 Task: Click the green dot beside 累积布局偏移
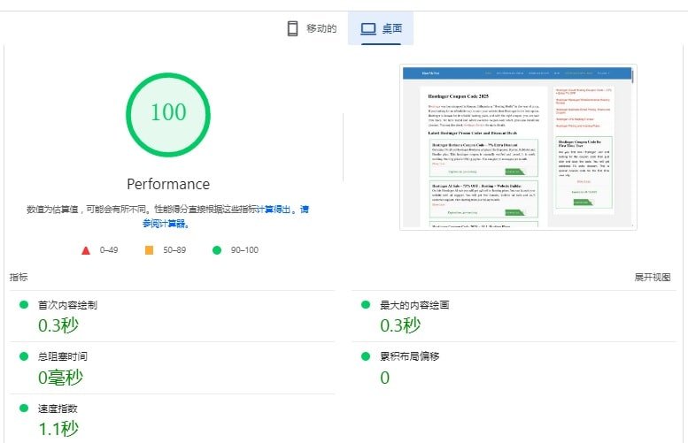(x=365, y=355)
